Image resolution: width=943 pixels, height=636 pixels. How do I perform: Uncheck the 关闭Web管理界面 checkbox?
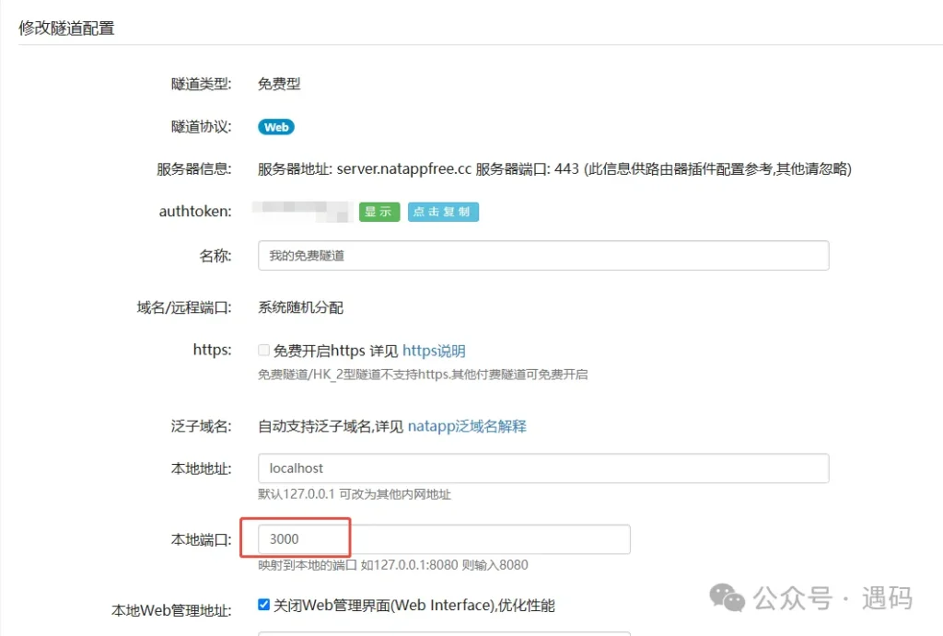[264, 606]
